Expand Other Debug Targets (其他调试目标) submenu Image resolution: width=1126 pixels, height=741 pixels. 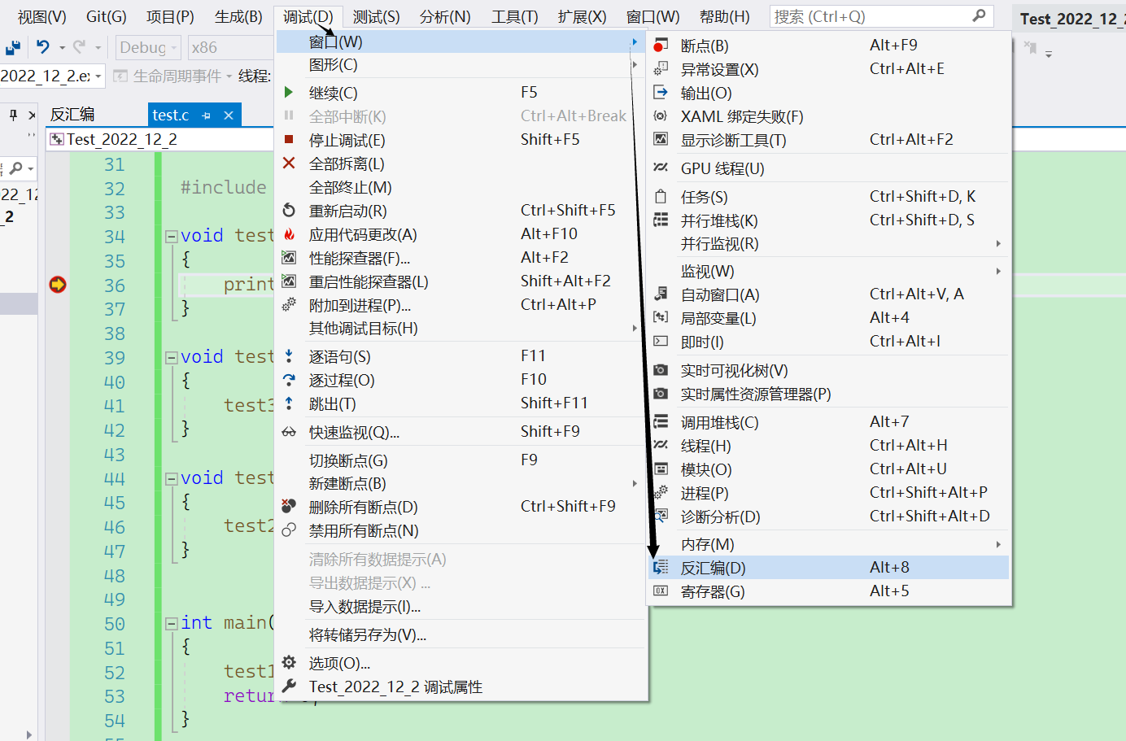click(x=460, y=329)
